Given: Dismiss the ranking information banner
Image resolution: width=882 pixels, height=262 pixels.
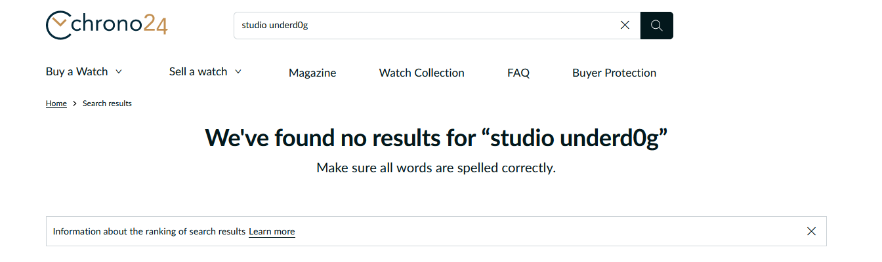Looking at the screenshot, I should click(811, 231).
